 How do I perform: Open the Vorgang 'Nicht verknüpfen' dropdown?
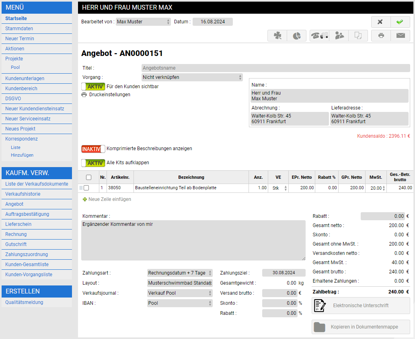point(192,77)
